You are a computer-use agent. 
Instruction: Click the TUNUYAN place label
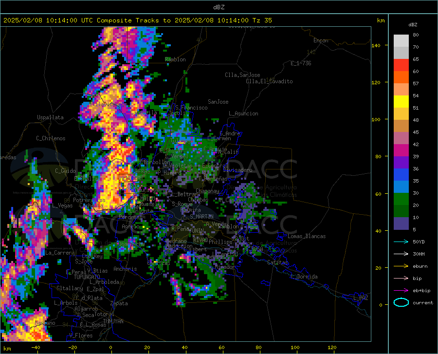tap(113, 321)
